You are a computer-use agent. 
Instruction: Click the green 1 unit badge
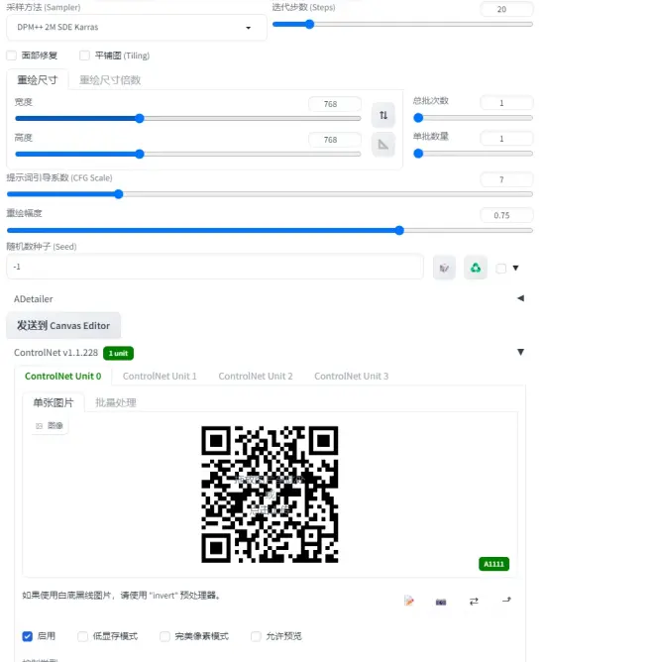point(118,354)
